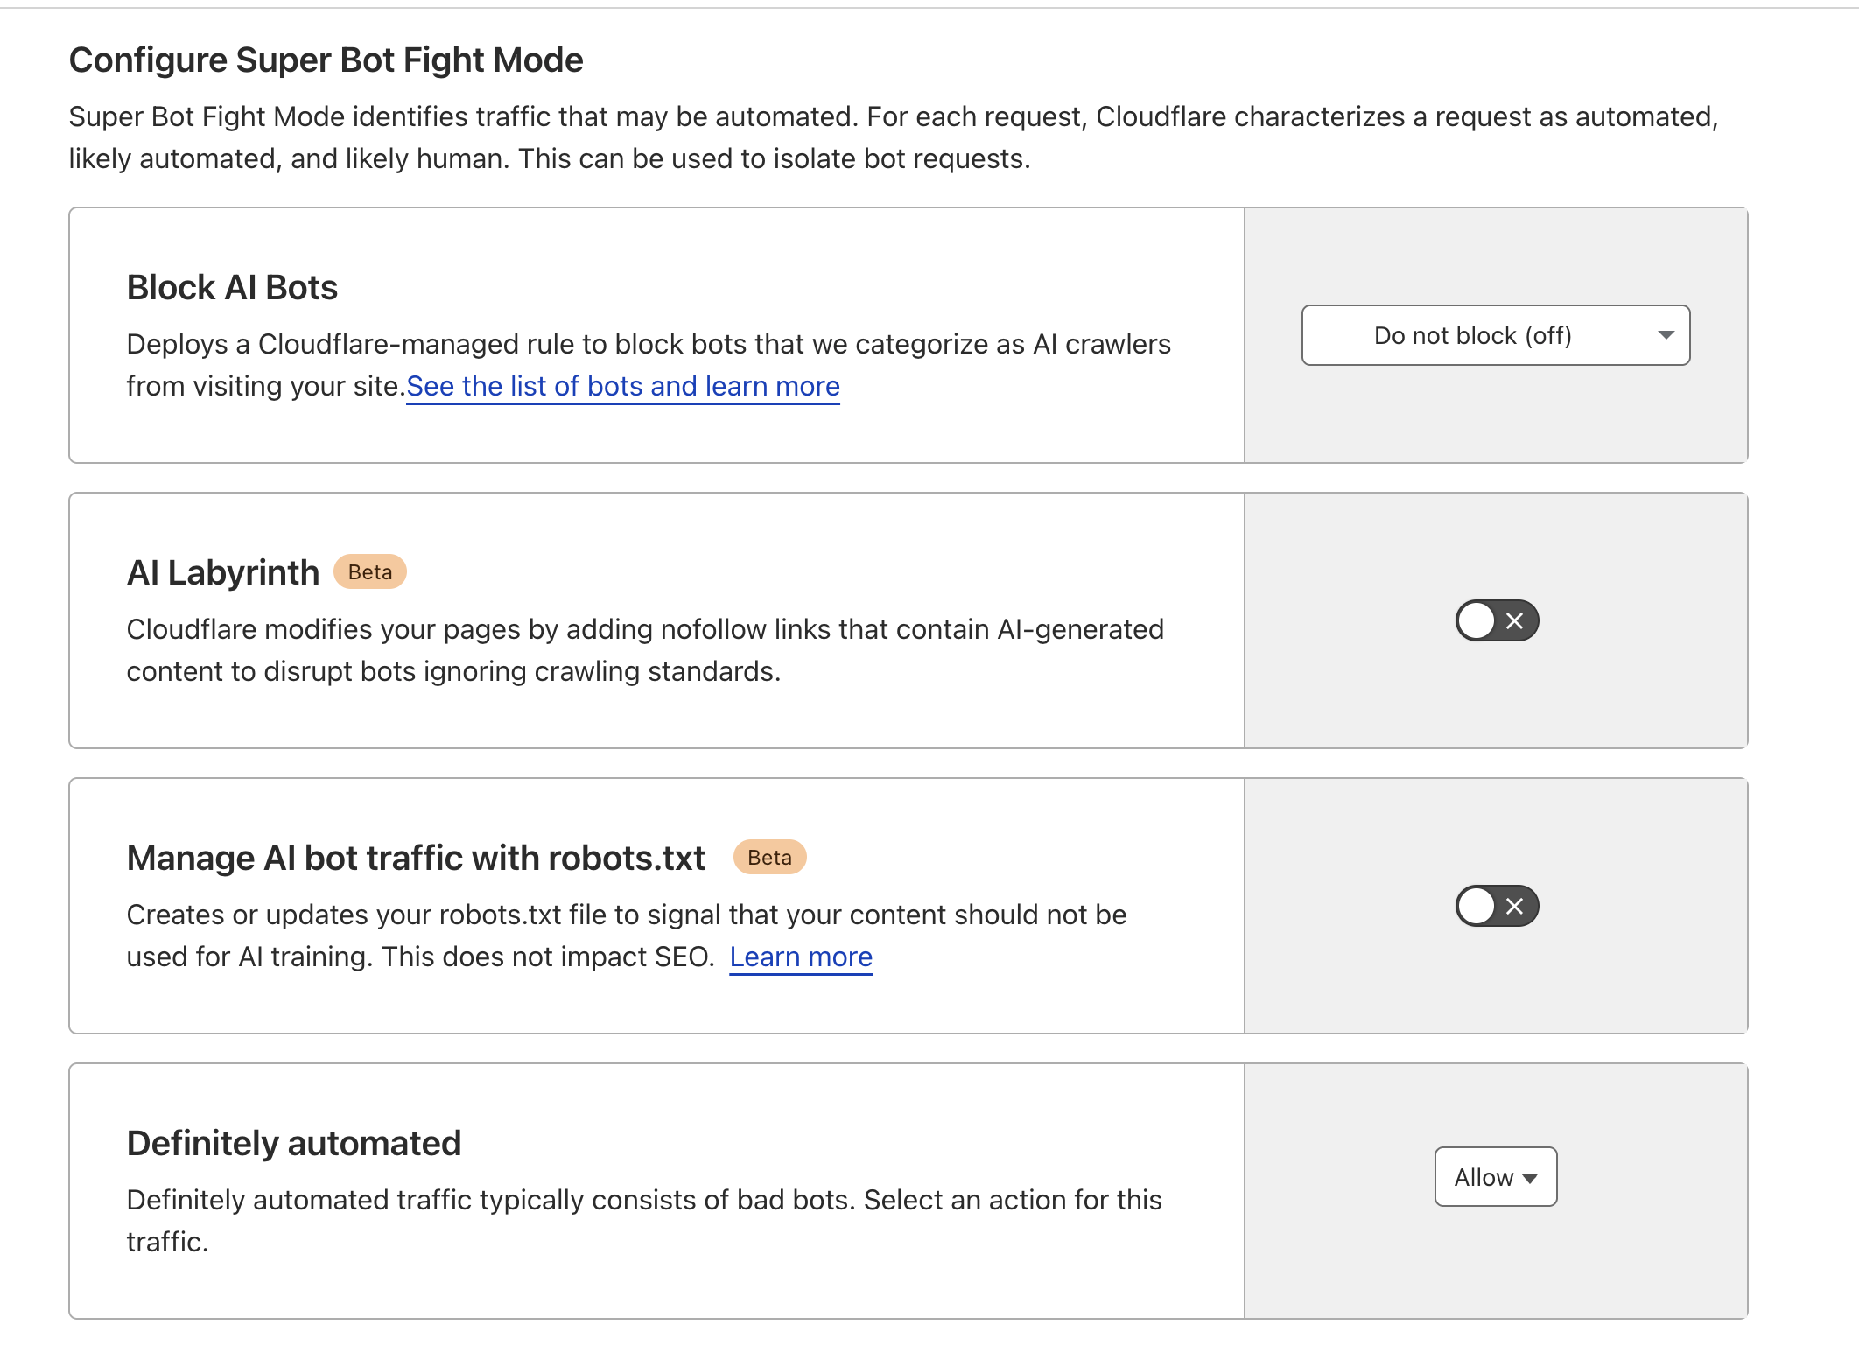The image size is (1859, 1346).
Task: Click the "Block AI Bots" title
Action: [232, 287]
